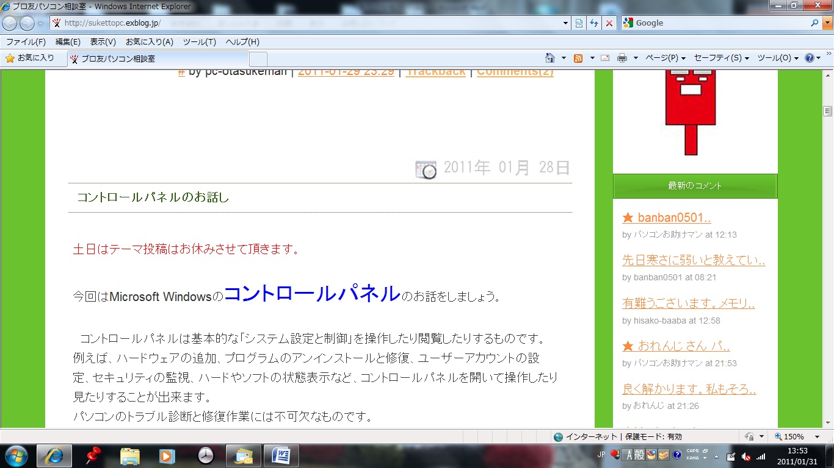Refresh the page with the refresh icon
Viewport: 834px width, 468px height.
pos(594,23)
